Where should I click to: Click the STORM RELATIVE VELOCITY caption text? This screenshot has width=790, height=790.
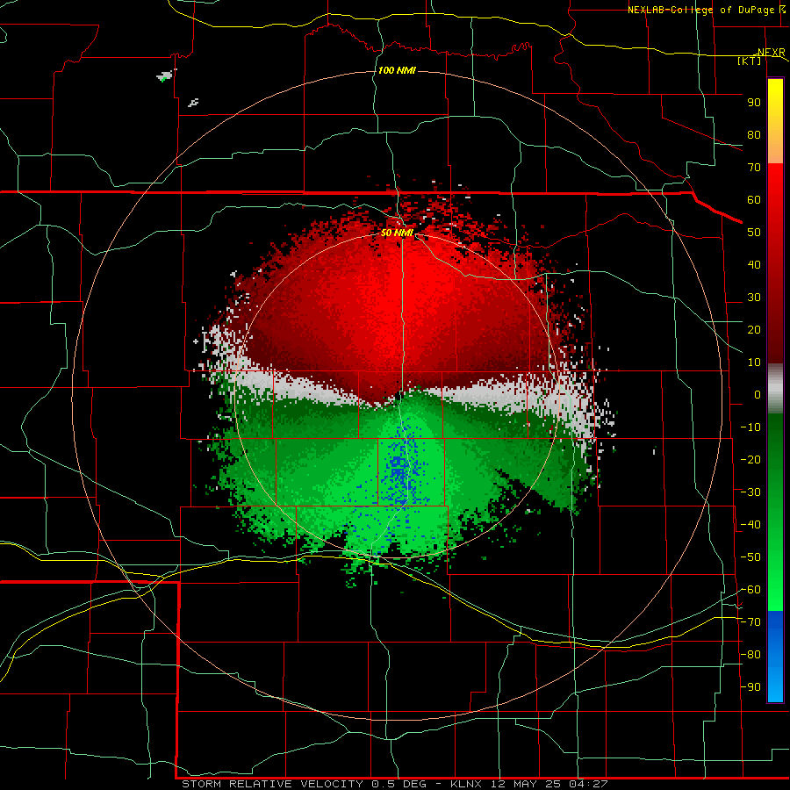[x=273, y=784]
